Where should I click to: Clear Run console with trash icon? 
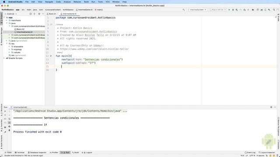(9, 130)
